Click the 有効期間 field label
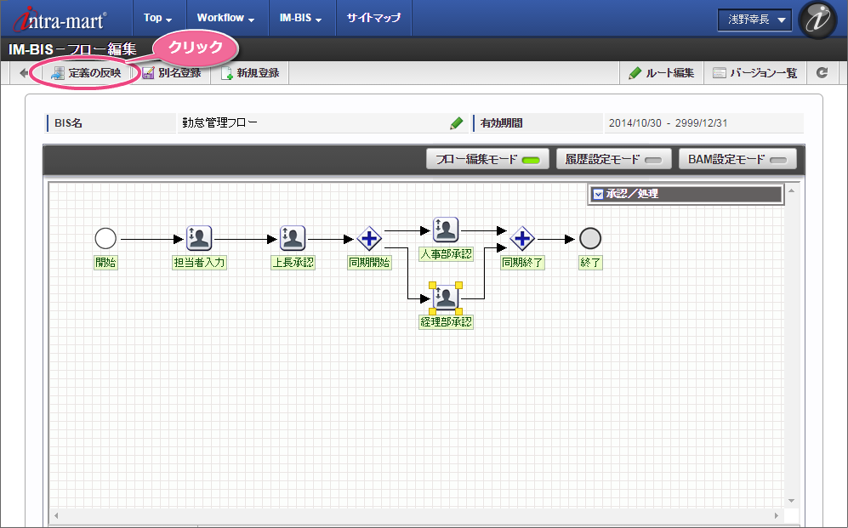 point(501,123)
